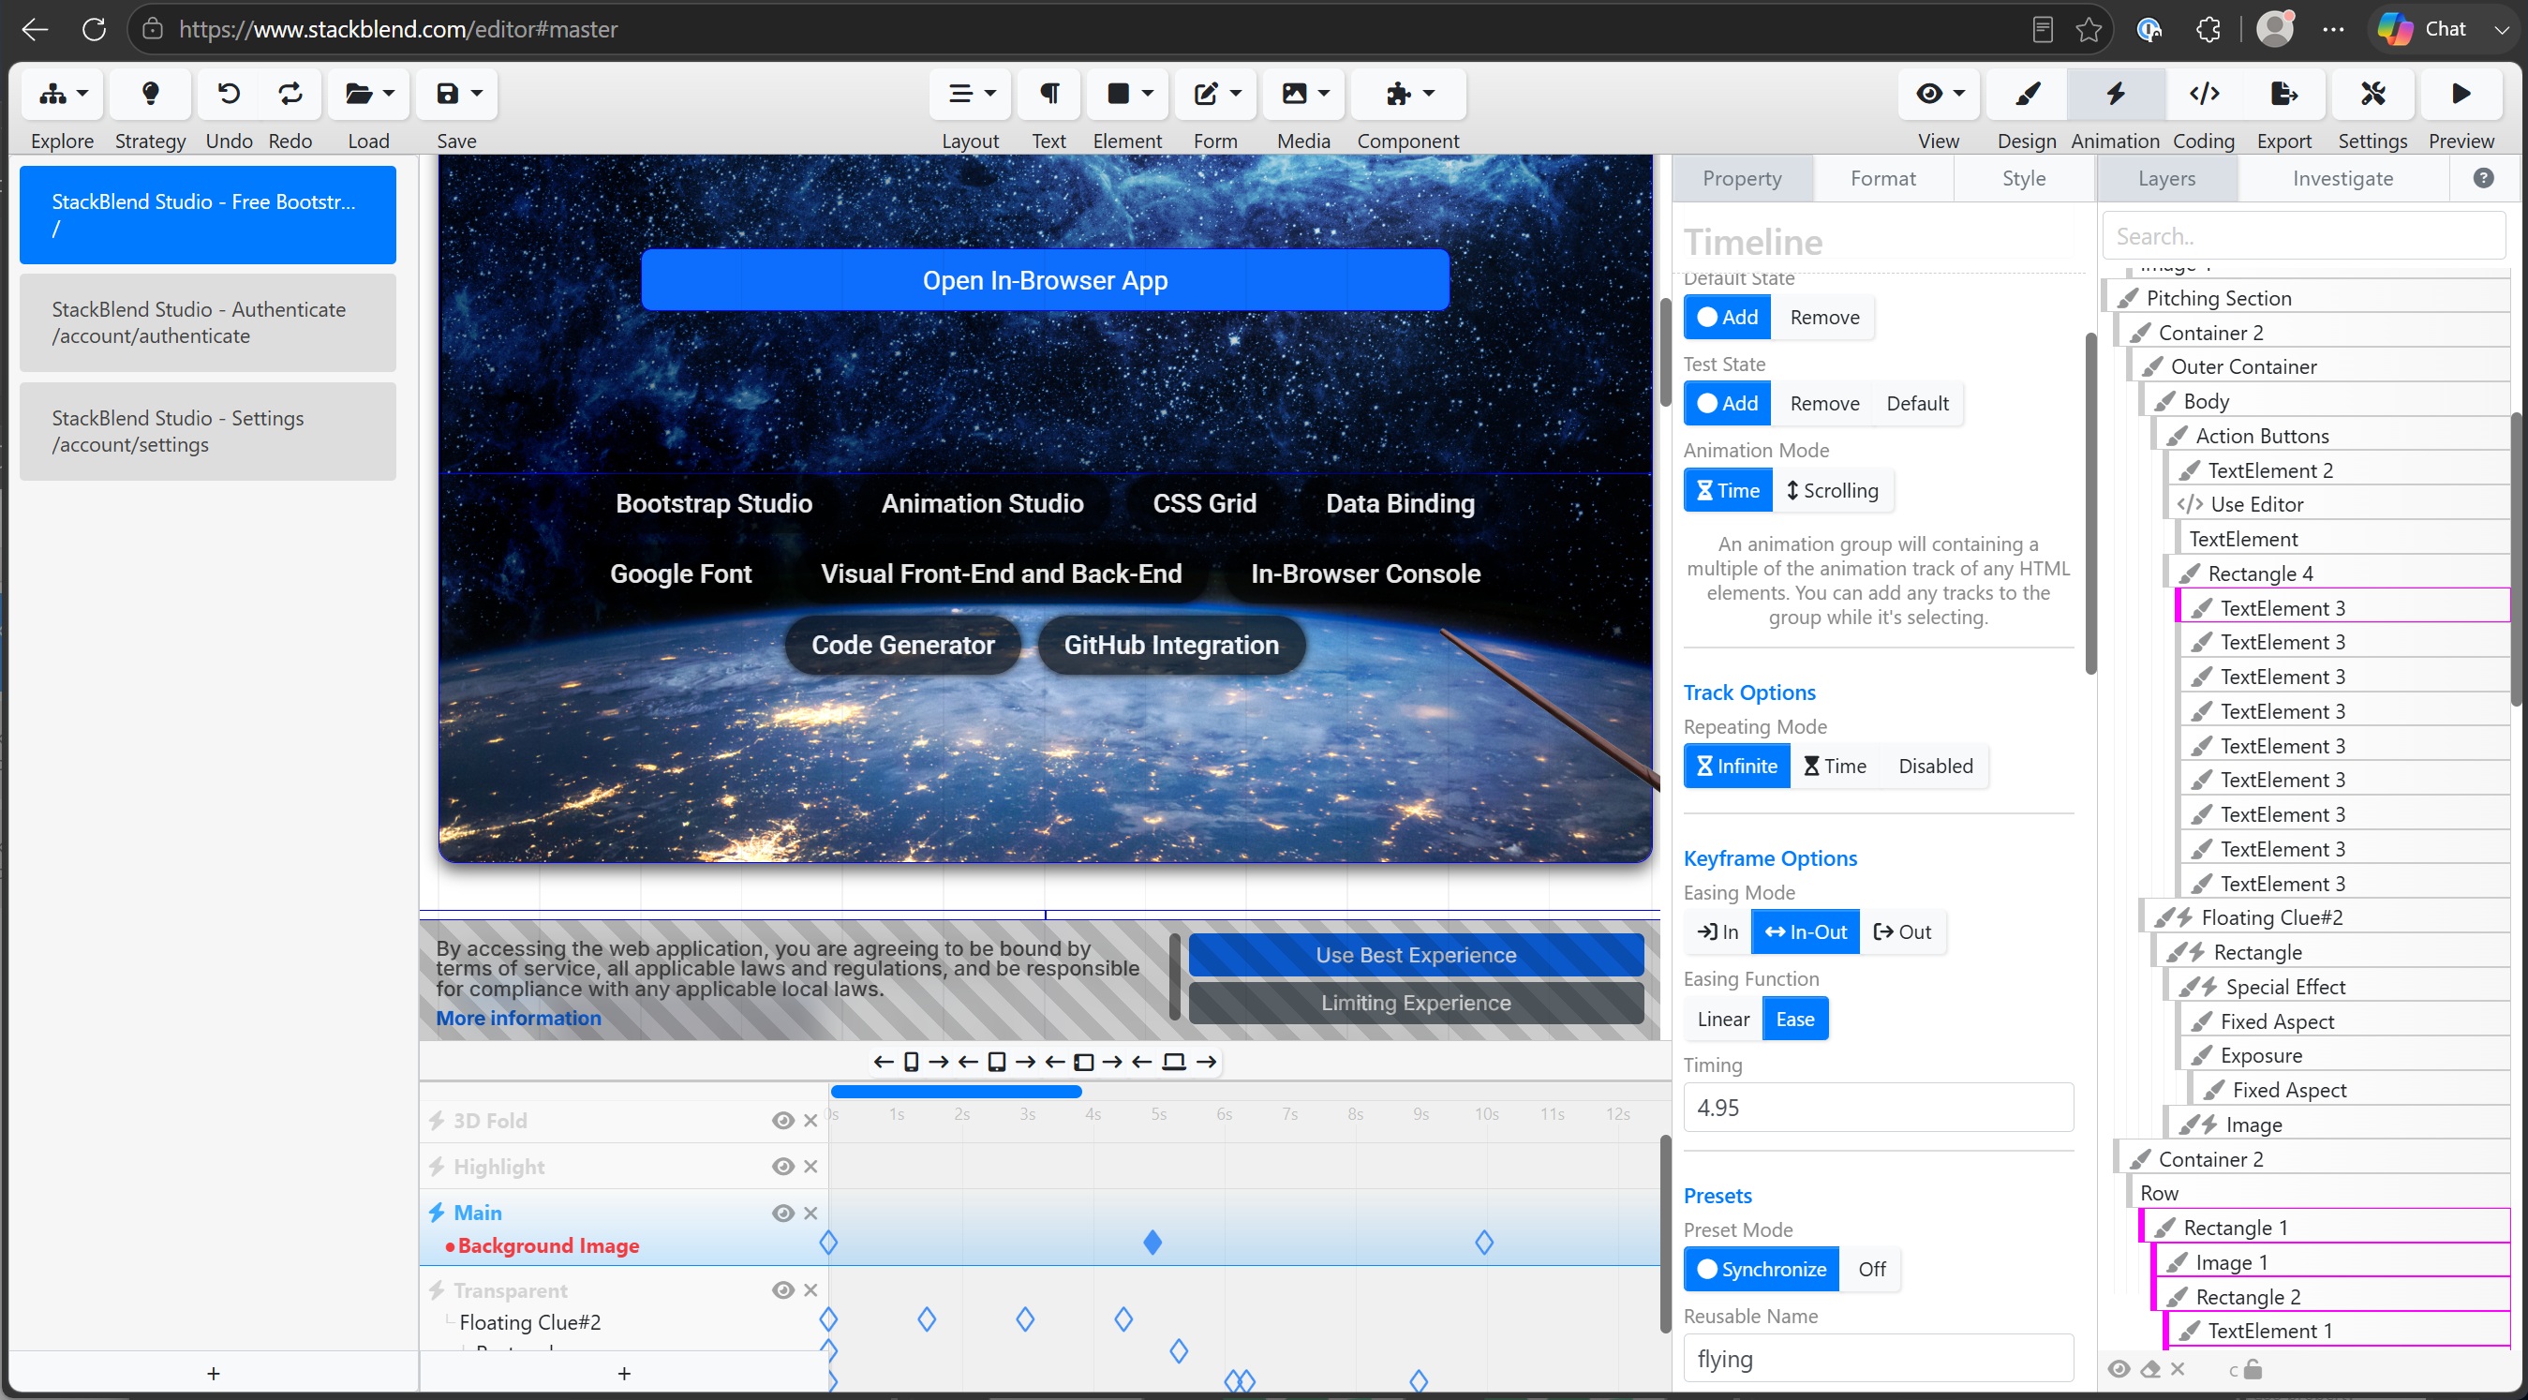Click layers panel eye icon
Viewport: 2528px width, 1400px height.
(x=2119, y=1370)
